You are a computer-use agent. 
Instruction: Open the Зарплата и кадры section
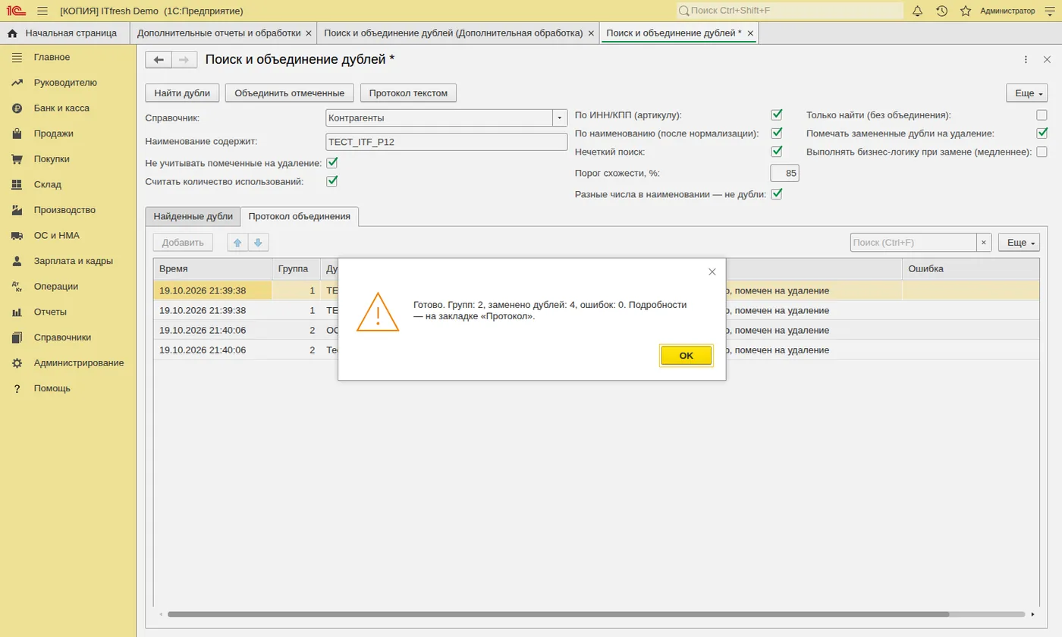coord(73,261)
